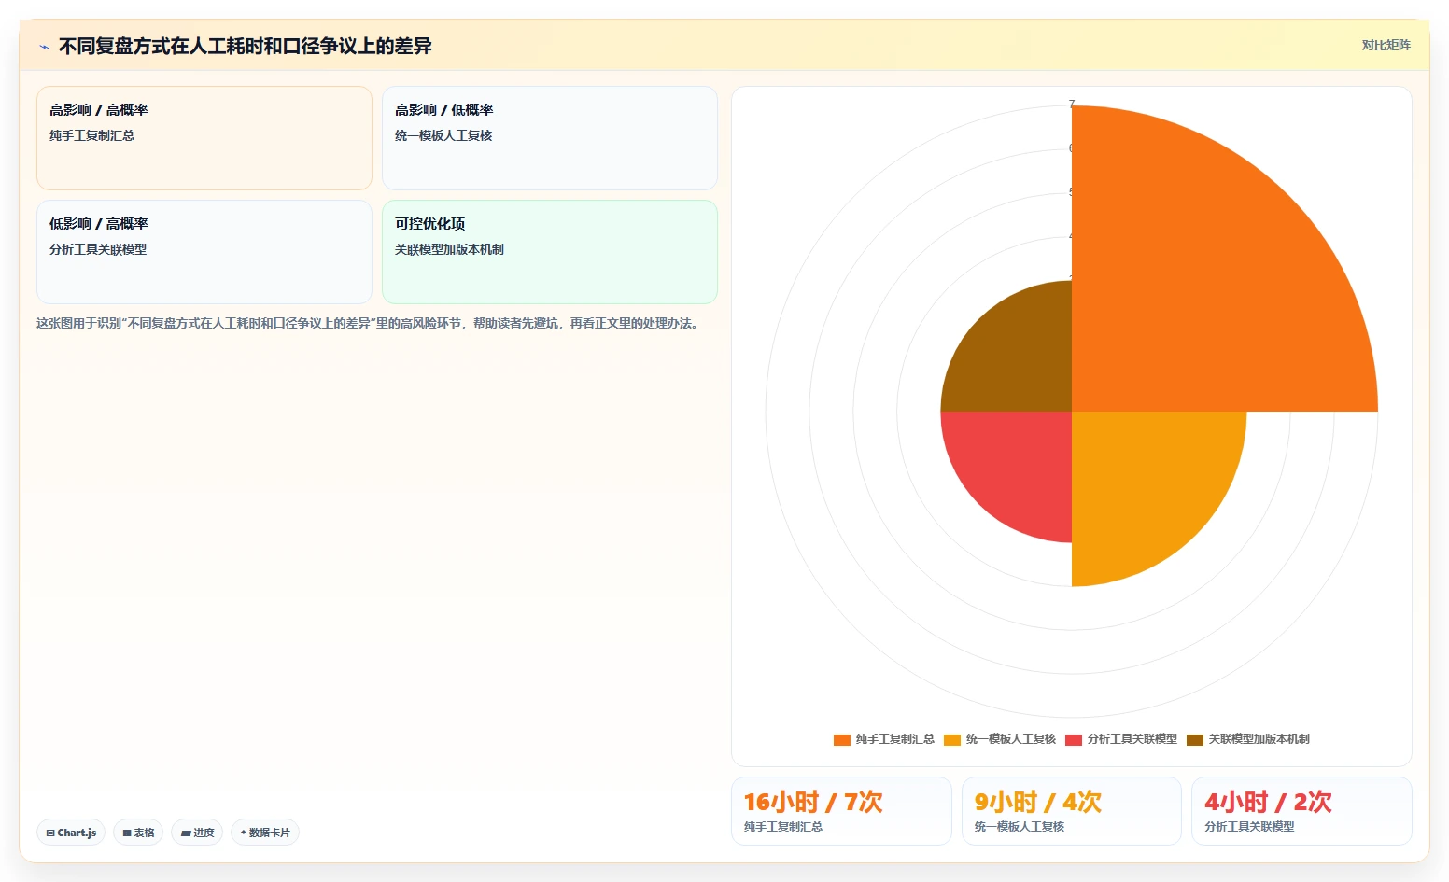The height and width of the screenshot is (882, 1449).
Task: Toggle 分析工具关联模型 legend swatch
Action: 1074,739
